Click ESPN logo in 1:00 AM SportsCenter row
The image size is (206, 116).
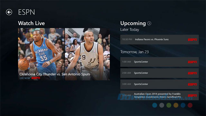(x=192, y=62)
